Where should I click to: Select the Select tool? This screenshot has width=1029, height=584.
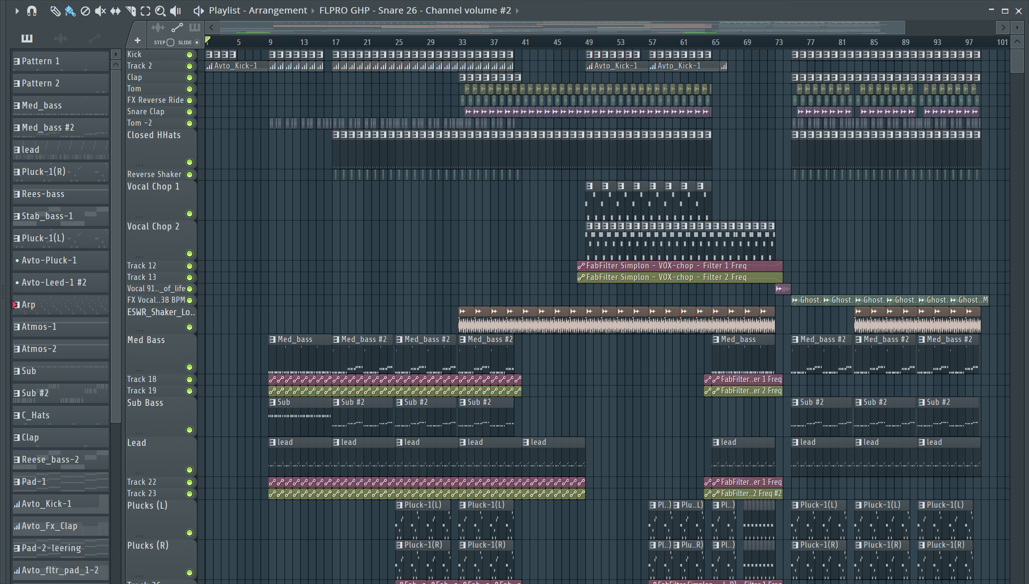click(x=145, y=11)
